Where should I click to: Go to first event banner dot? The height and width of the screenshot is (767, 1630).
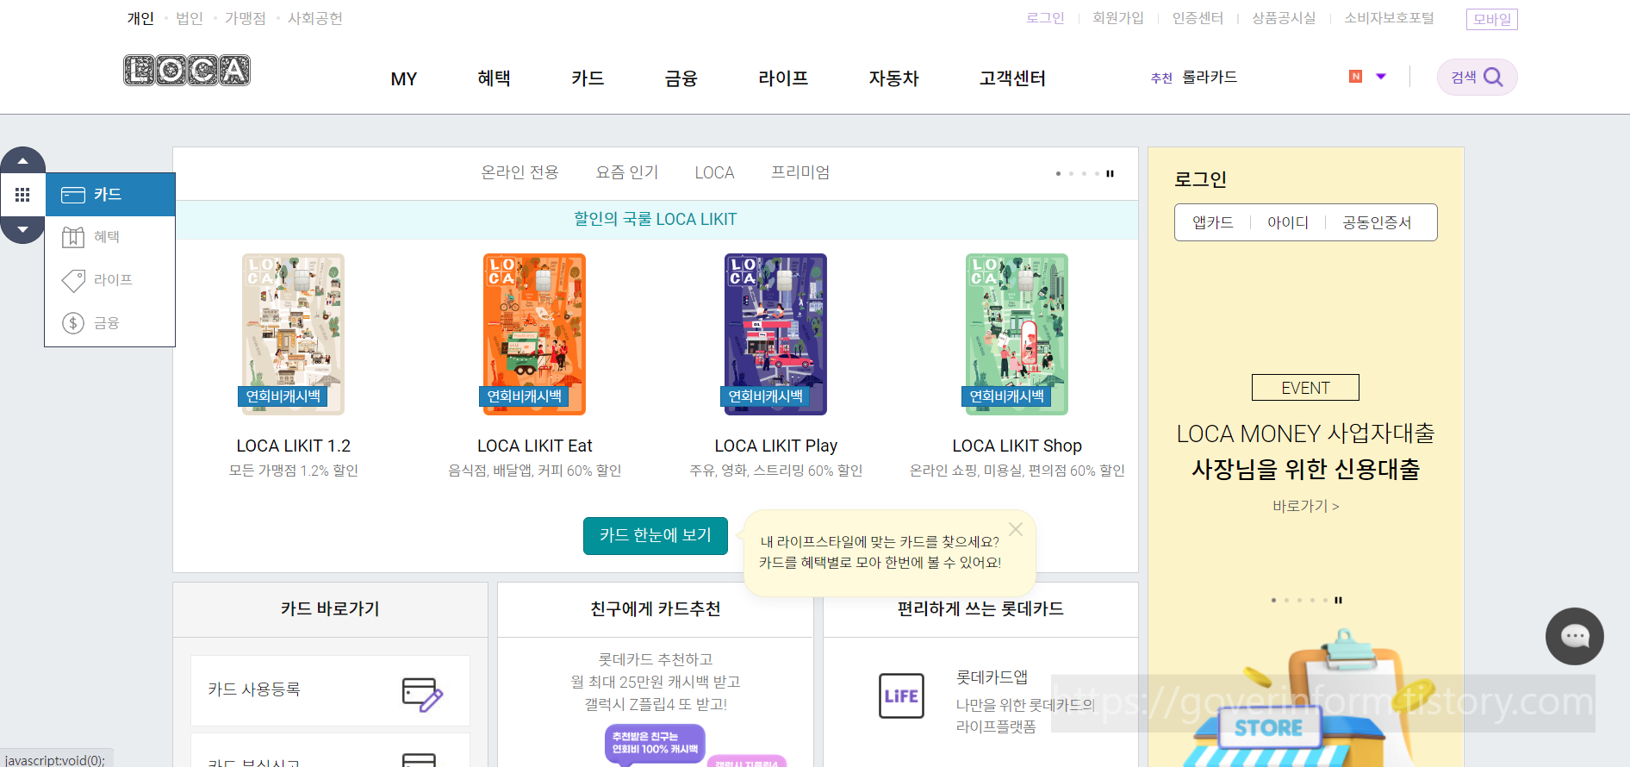1273,600
